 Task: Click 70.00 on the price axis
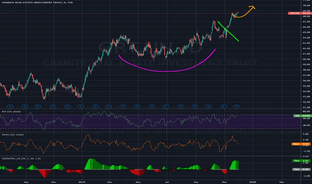point(306,6)
